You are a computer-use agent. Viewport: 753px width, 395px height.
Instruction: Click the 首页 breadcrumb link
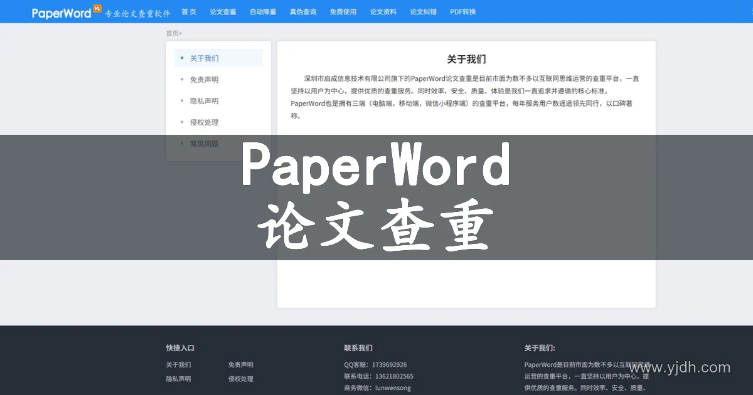pos(172,33)
